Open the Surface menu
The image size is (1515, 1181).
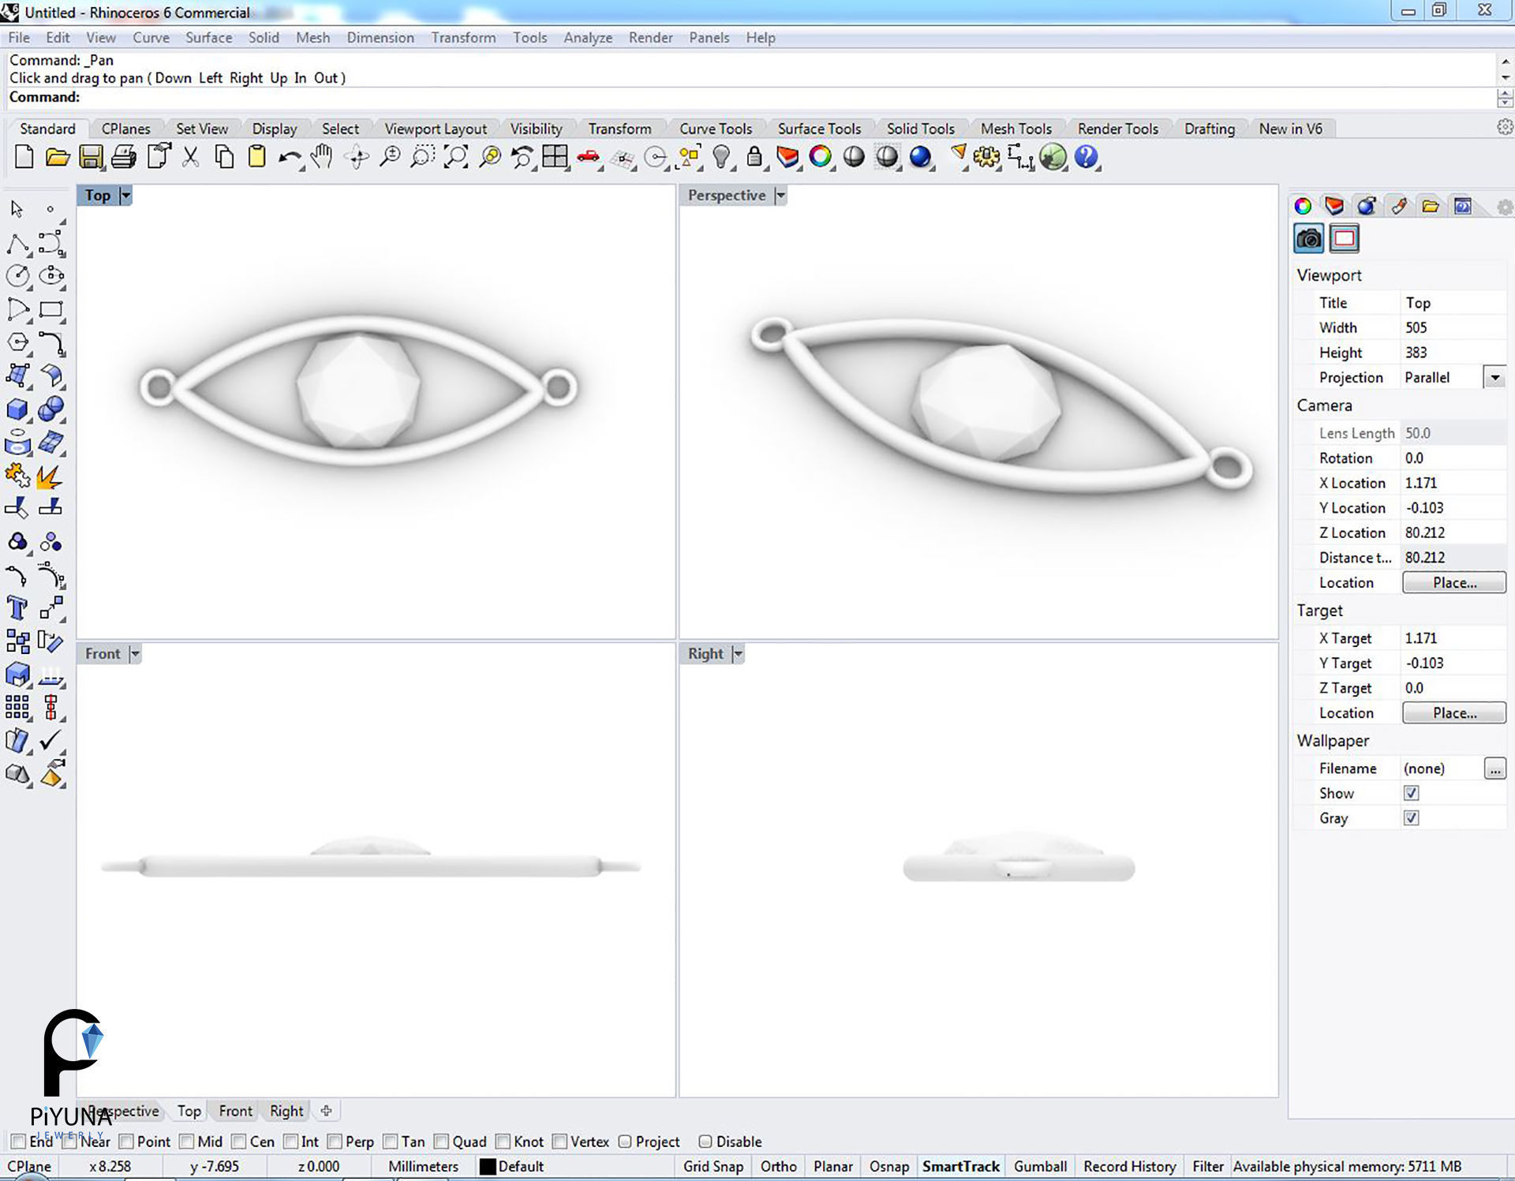click(208, 37)
